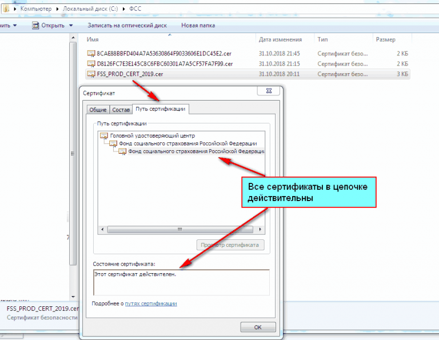Close the Сертификат dialog window
This screenshot has height=340, width=439.
[268, 91]
